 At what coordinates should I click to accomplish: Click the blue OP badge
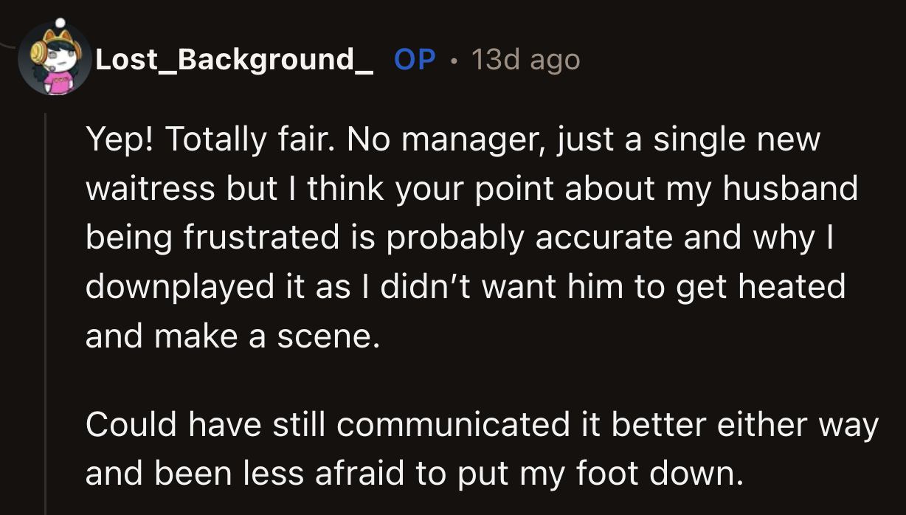point(415,59)
